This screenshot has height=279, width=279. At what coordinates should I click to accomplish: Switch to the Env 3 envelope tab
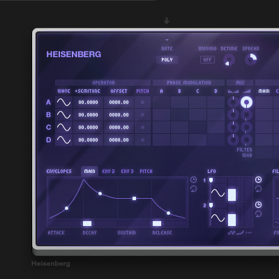[127, 172]
